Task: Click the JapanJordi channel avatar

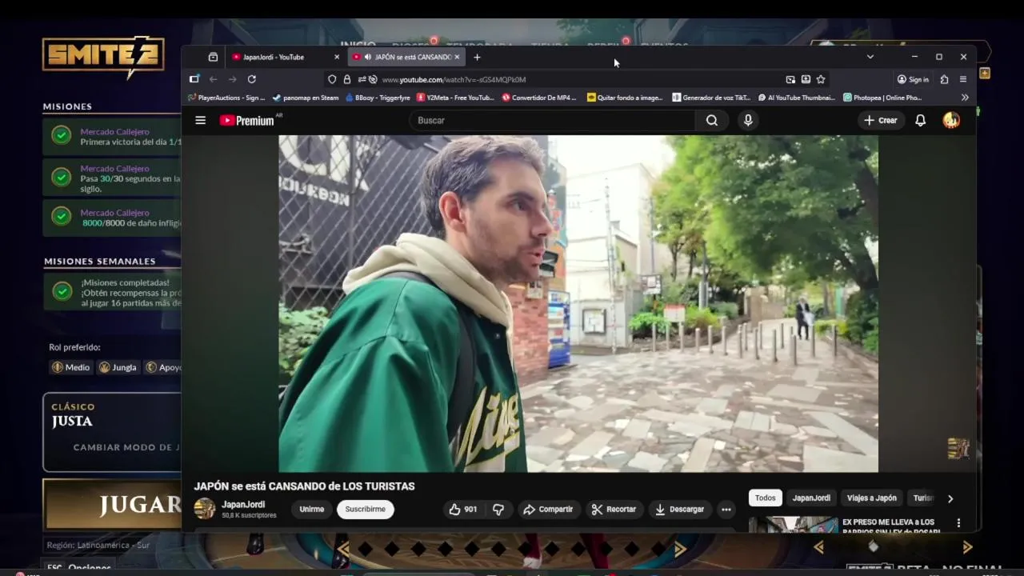Action: (x=205, y=509)
